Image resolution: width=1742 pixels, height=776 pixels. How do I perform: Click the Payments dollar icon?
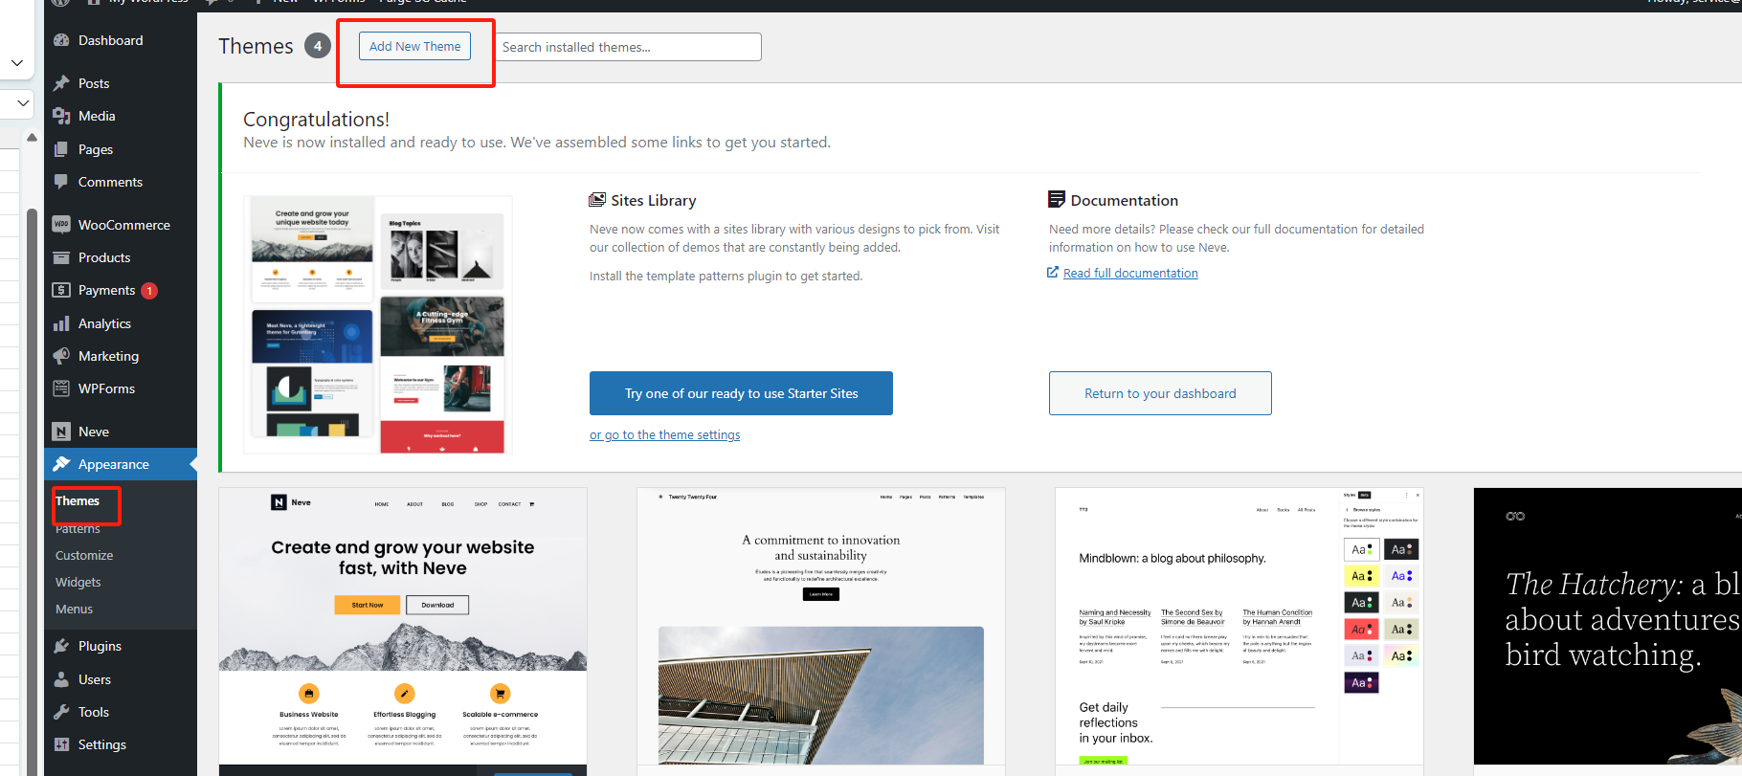(x=61, y=290)
